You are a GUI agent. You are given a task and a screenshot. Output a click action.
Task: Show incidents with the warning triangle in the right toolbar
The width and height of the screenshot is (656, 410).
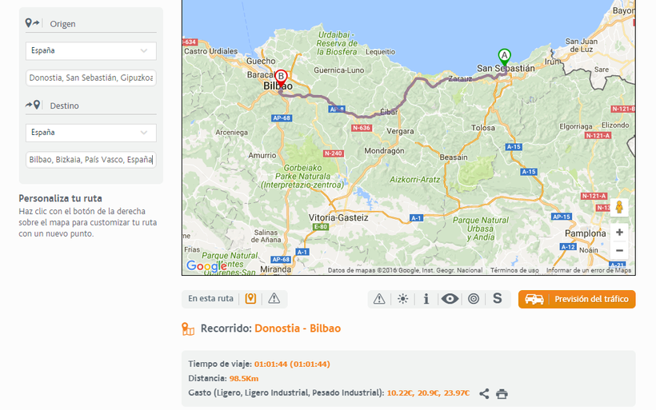click(379, 299)
